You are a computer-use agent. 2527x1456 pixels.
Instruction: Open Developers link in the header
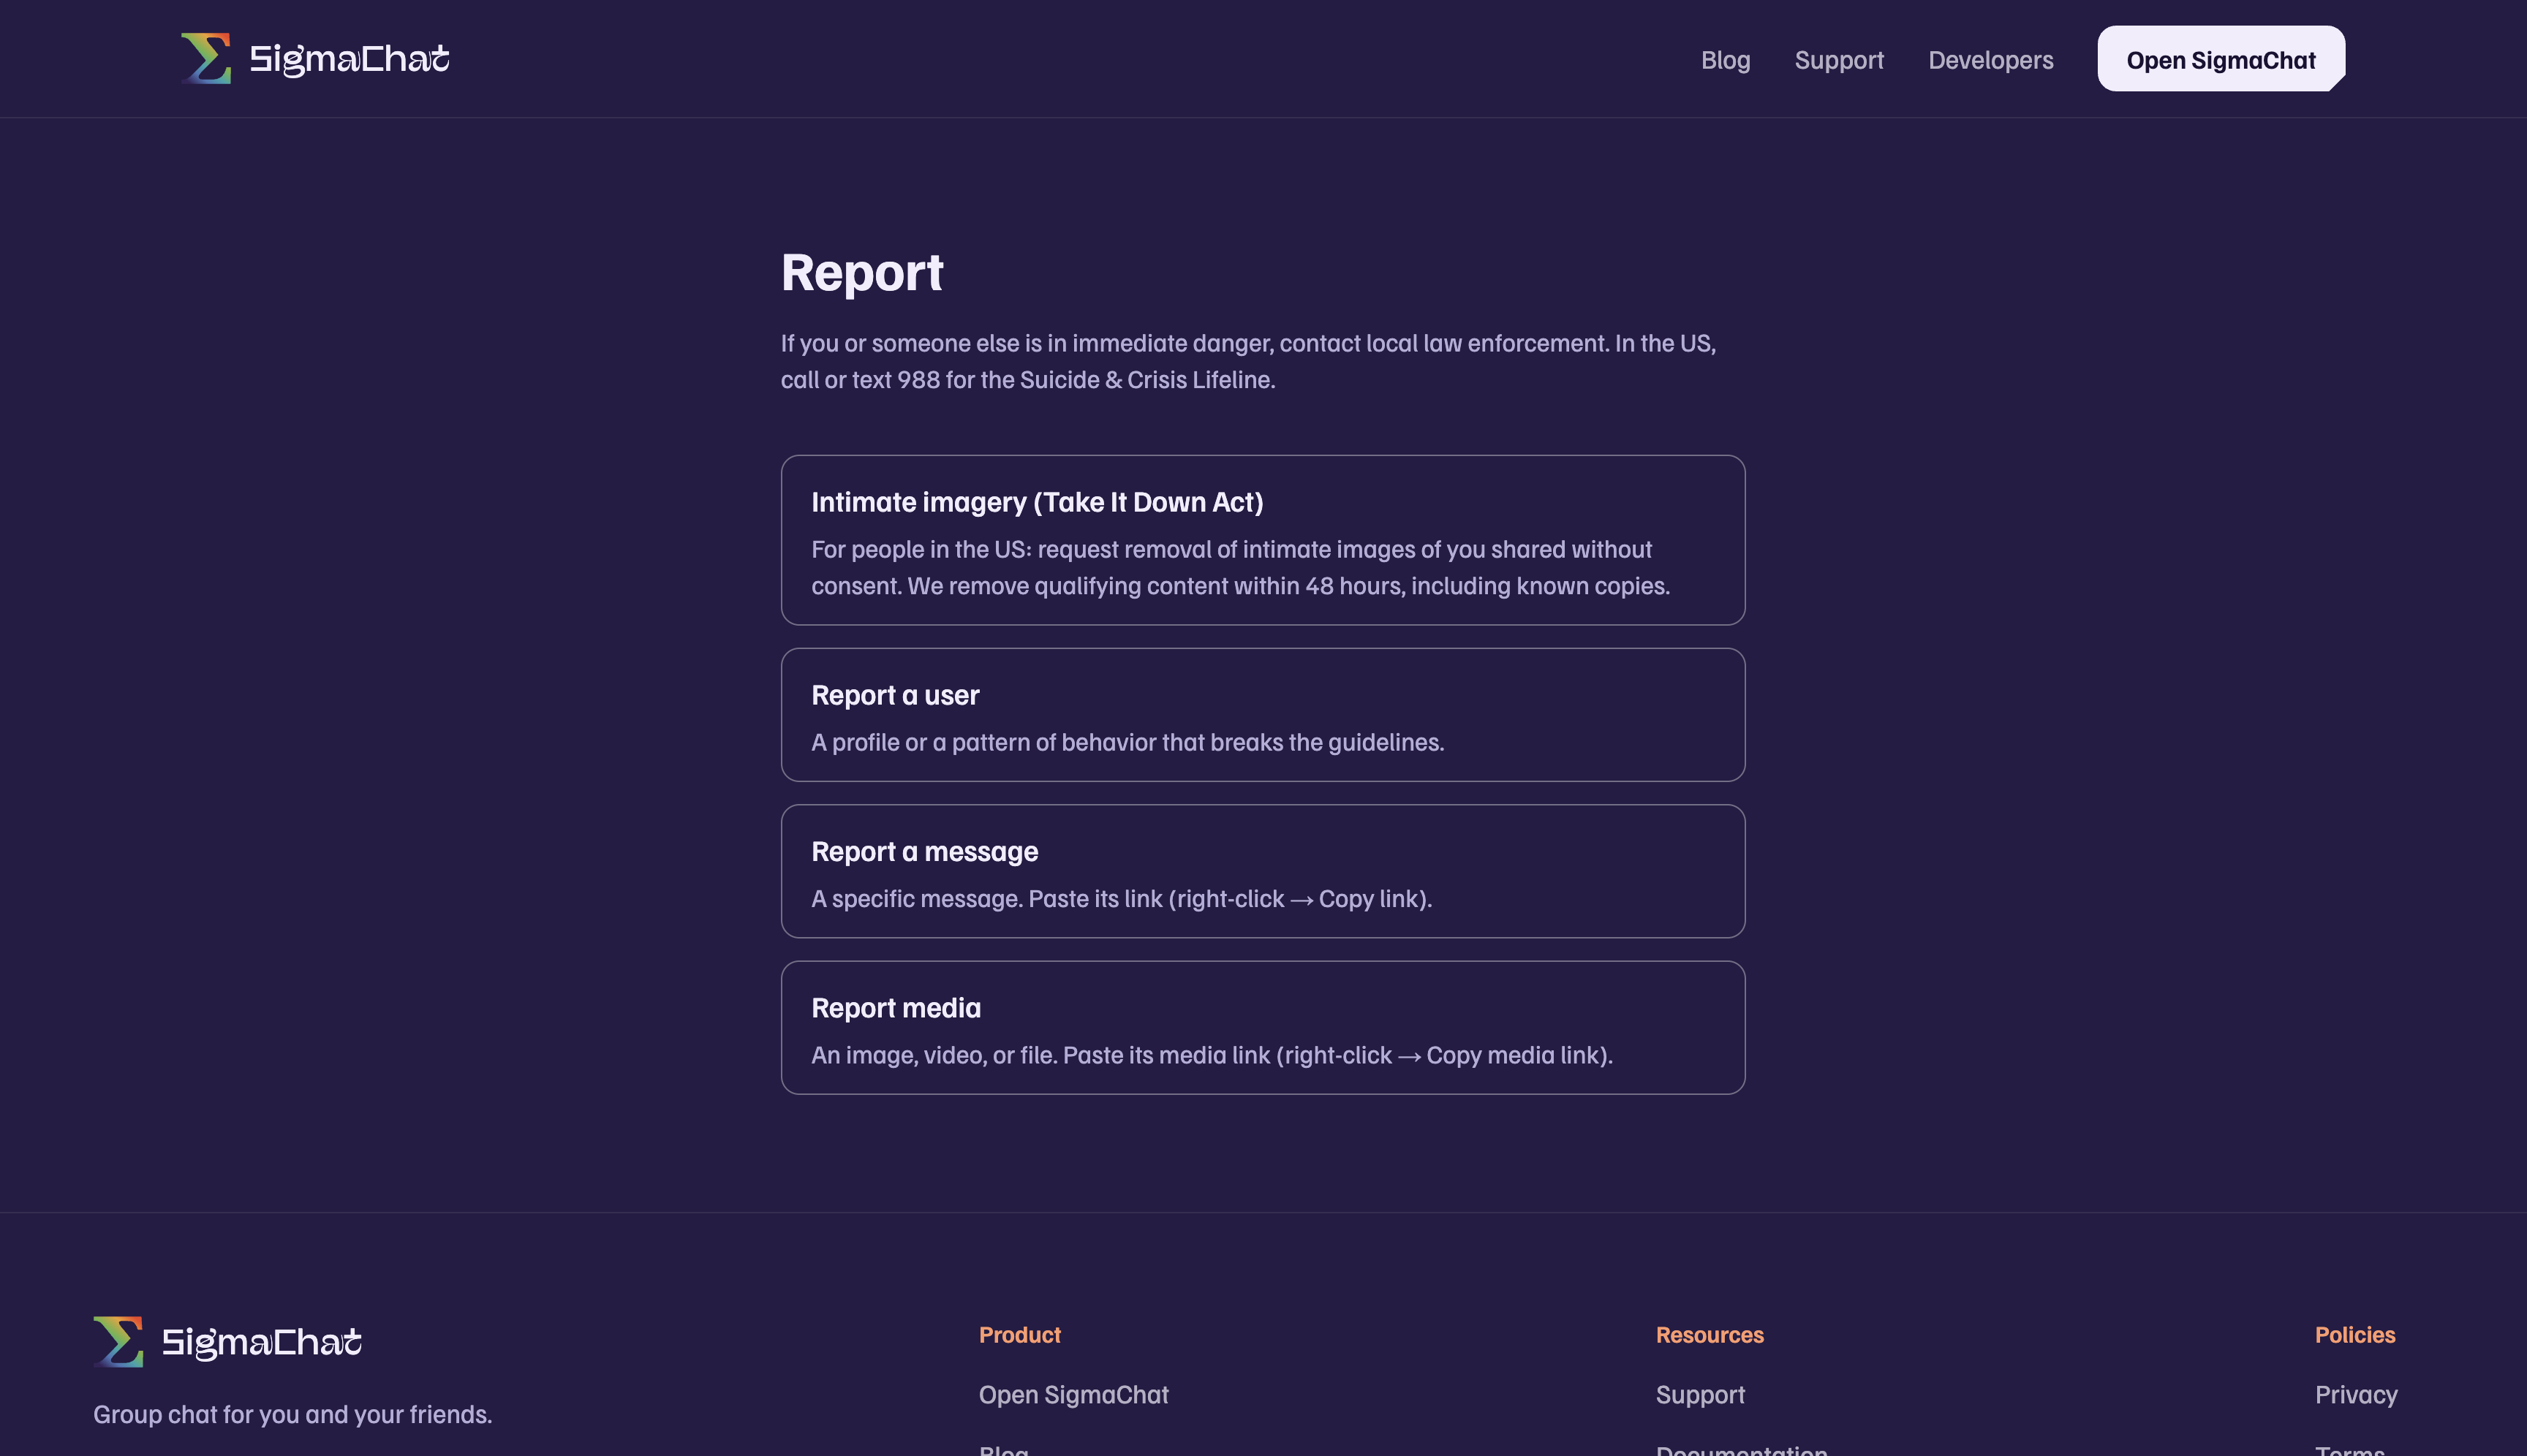click(1991, 60)
